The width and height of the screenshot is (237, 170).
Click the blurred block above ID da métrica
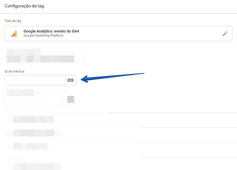click(x=23, y=52)
